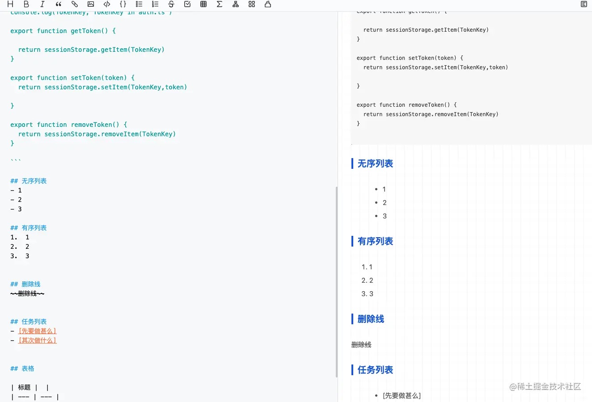Click the sessionStorage.removeItem(TokenKey) line in the editor
Viewport: 592px width, 402px height.
click(97, 134)
